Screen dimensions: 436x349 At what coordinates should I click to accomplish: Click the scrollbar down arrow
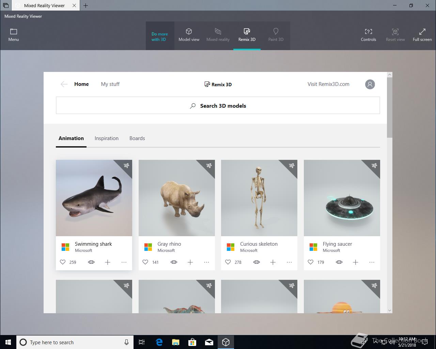(x=390, y=310)
